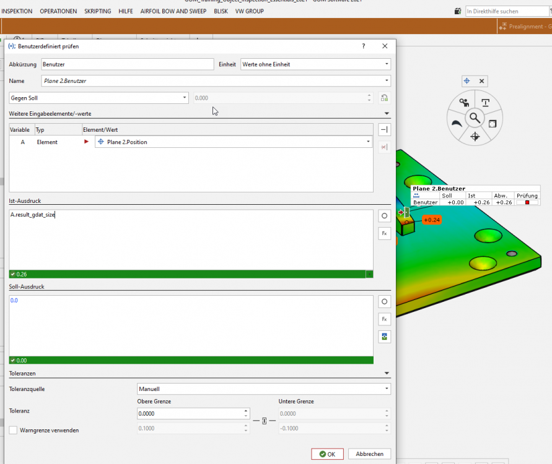The height and width of the screenshot is (464, 552).
Task: Open the Gegen Soll dropdown
Action: pyautogui.click(x=99, y=98)
